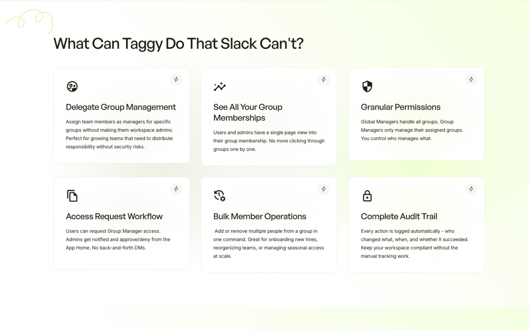The width and height of the screenshot is (529, 330).
Task: Toggle the lightning badge on Access Request Workflow
Action: click(176, 189)
